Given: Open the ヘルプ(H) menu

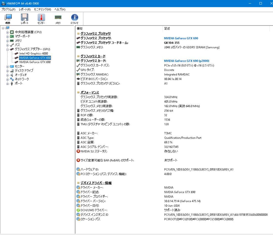Looking at the screenshot, I should click(x=60, y=9).
